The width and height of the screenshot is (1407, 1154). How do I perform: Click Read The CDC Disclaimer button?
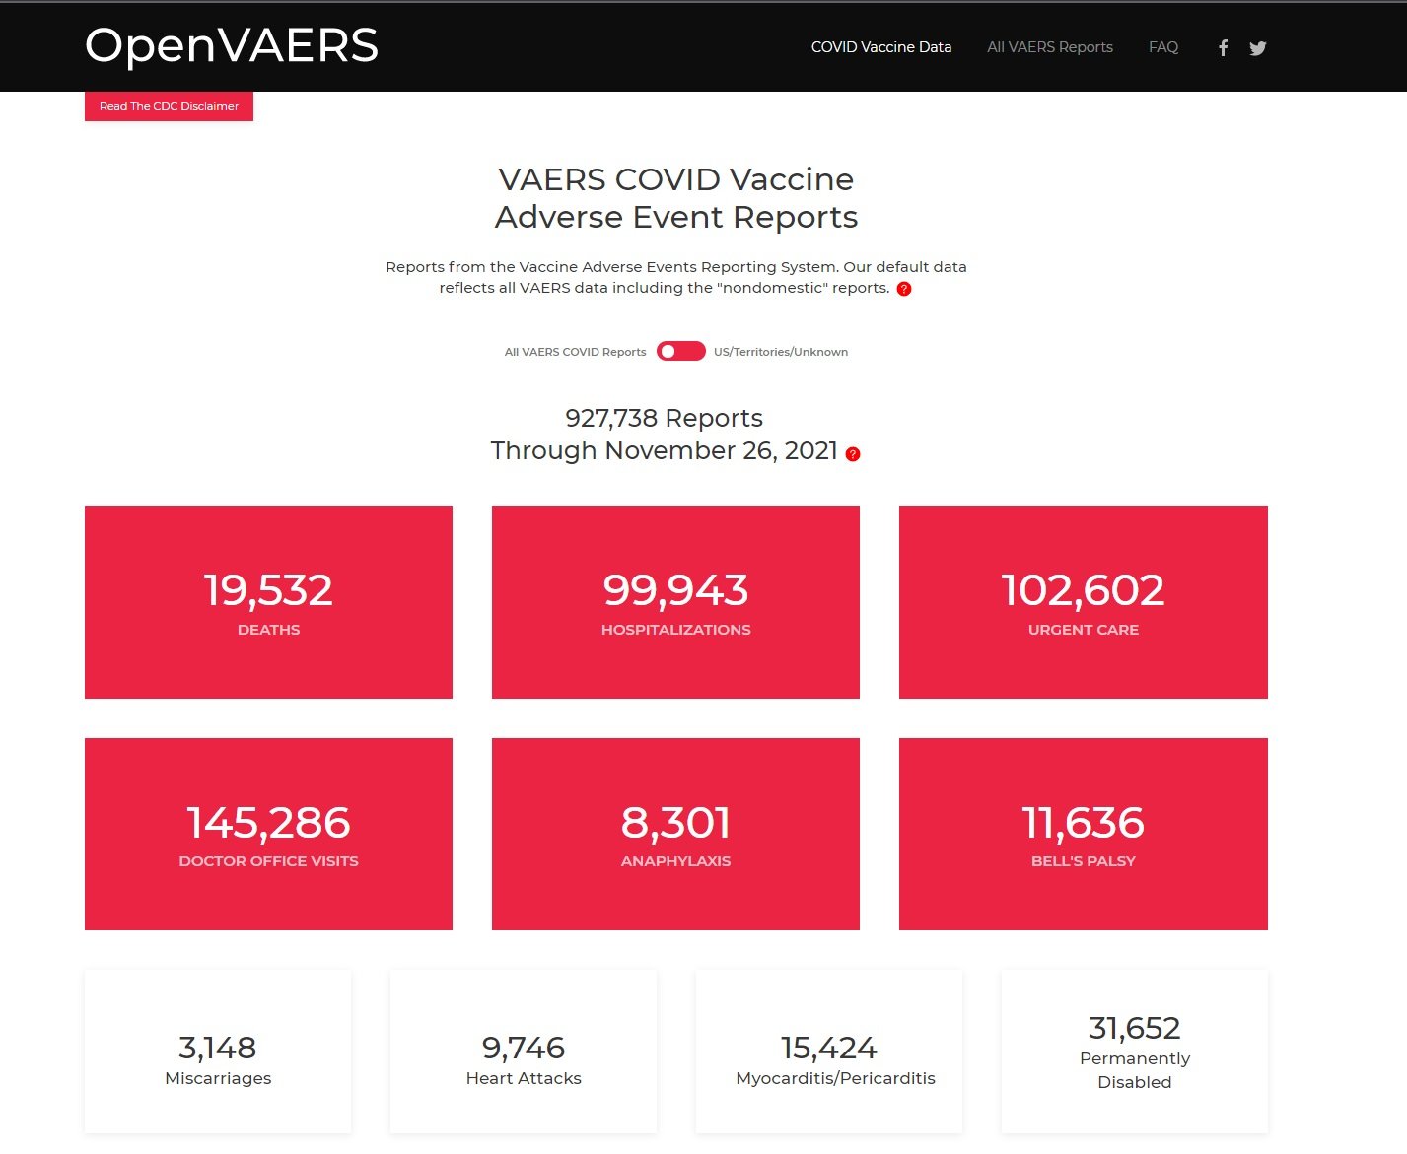tap(169, 106)
